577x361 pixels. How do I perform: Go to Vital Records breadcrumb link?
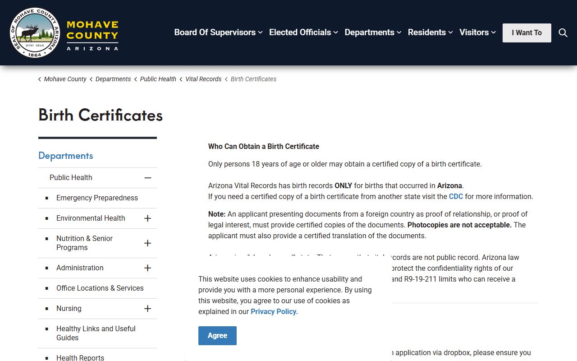[x=203, y=79]
